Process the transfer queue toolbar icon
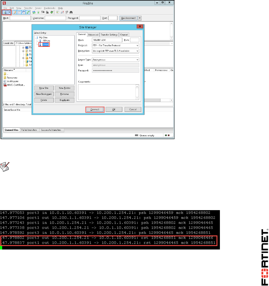 pos(38,12)
